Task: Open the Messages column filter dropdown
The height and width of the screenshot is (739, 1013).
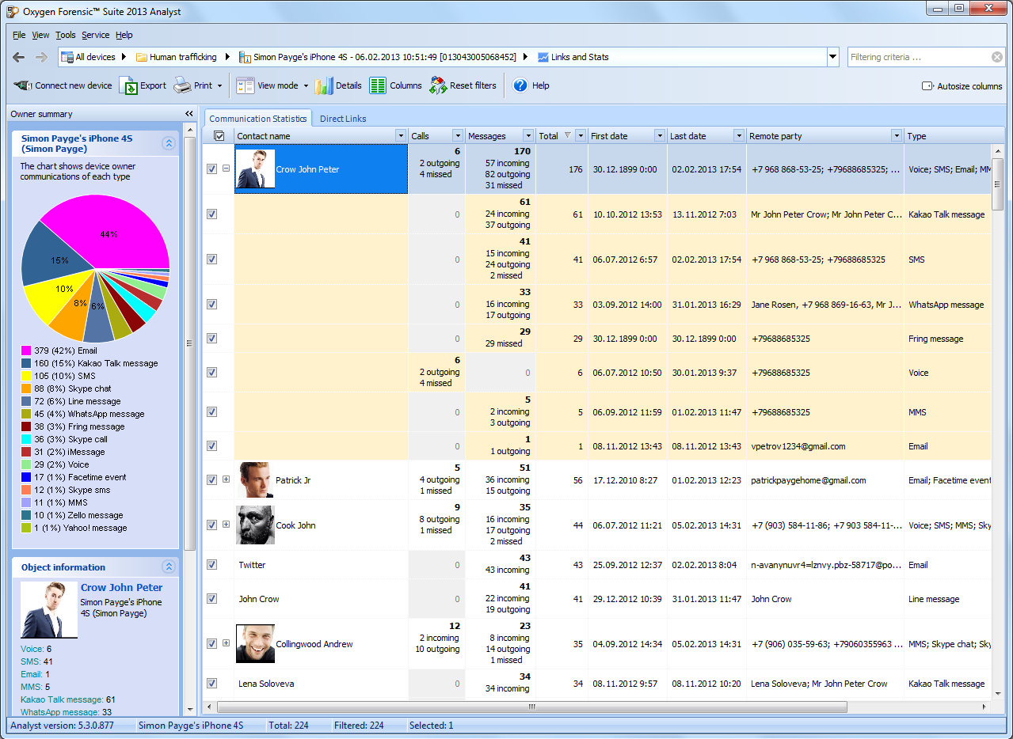Action: point(528,136)
